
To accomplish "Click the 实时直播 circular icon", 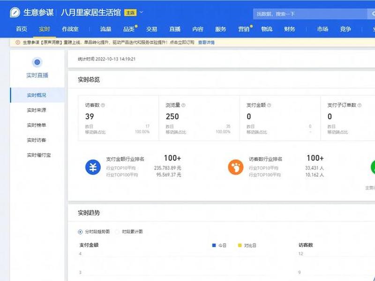I will point(37,62).
